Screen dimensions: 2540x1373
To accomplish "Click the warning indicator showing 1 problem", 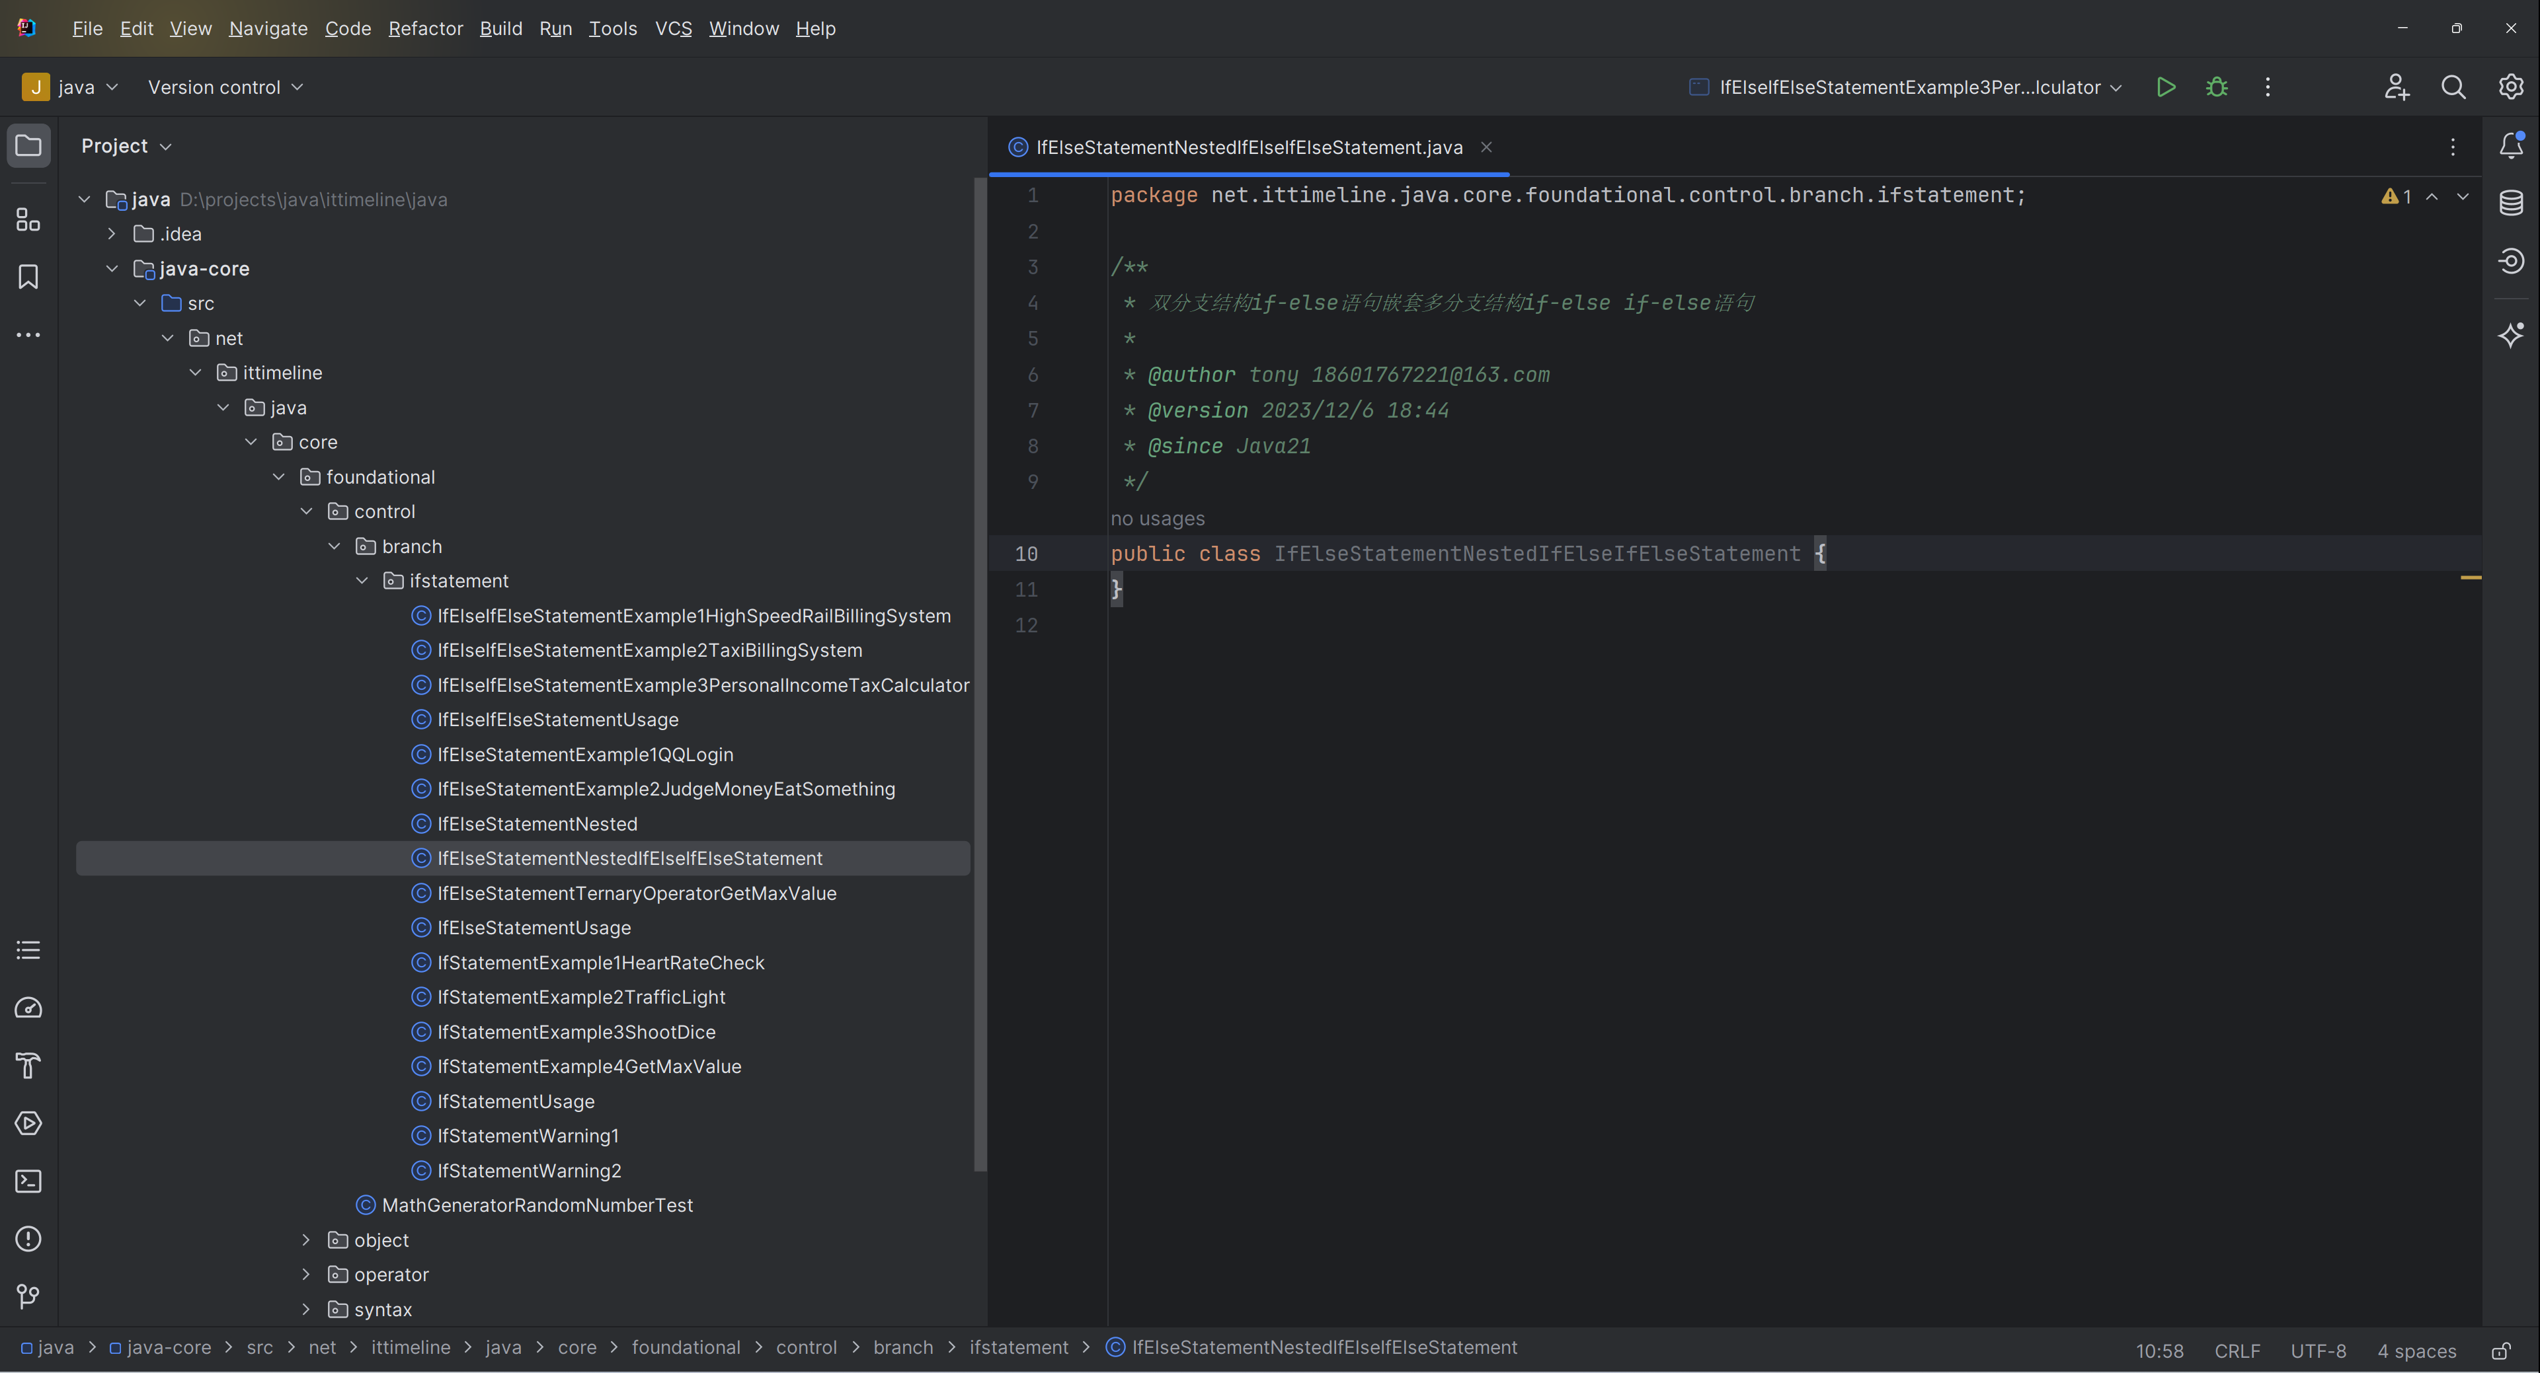I will 2396,196.
